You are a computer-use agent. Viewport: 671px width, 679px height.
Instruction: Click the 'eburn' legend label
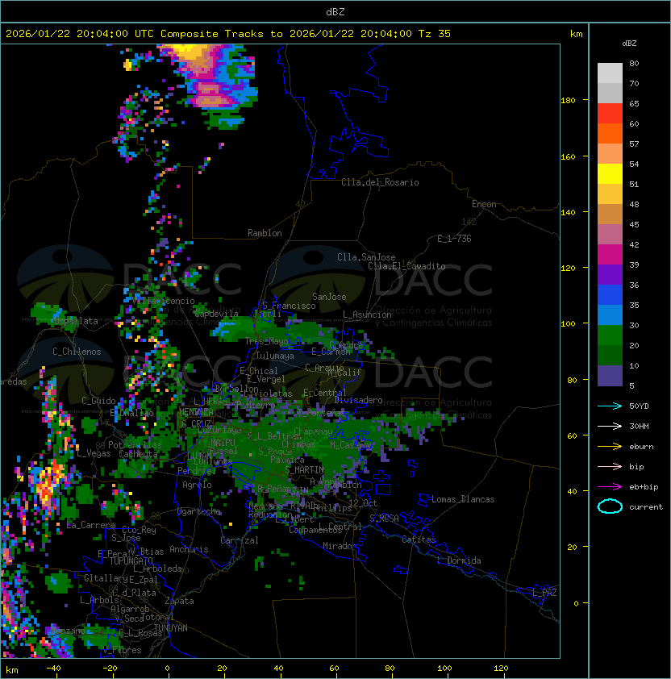click(x=641, y=447)
